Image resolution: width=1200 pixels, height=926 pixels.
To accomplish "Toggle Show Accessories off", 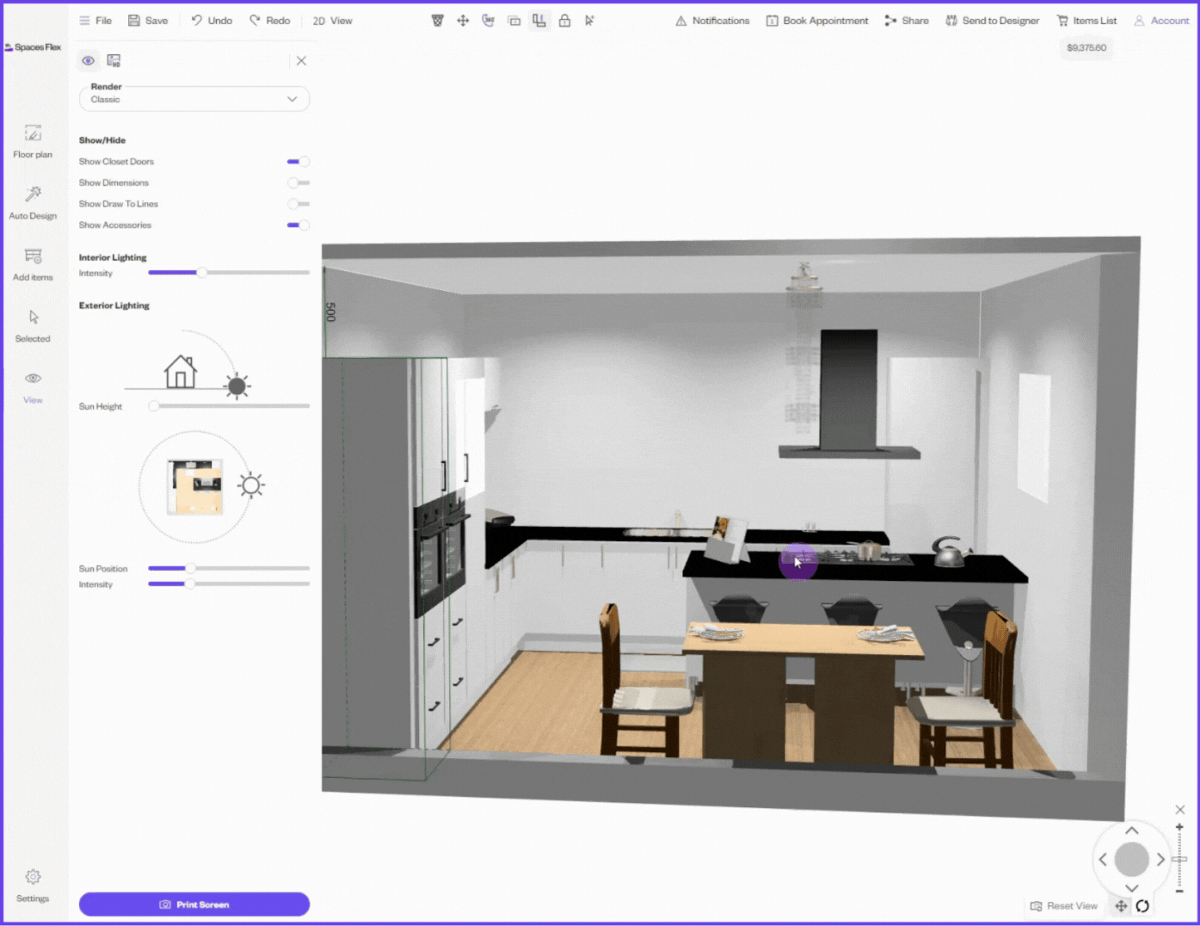I will [x=298, y=225].
